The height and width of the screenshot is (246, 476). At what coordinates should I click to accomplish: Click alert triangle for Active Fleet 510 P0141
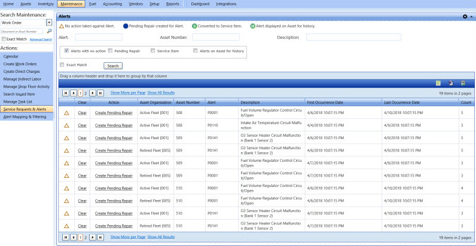pos(66,213)
